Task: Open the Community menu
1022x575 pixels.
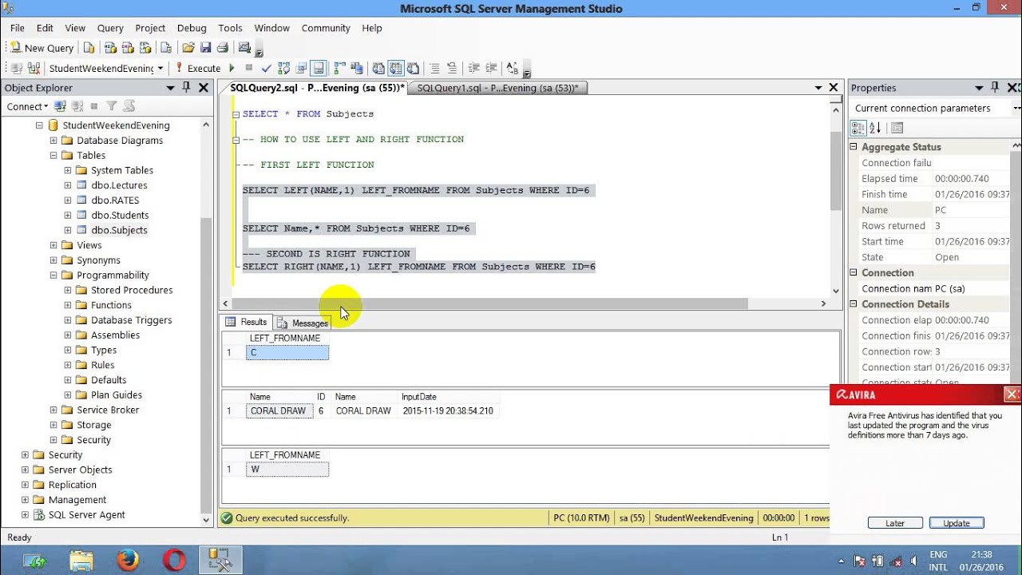Action: (326, 28)
